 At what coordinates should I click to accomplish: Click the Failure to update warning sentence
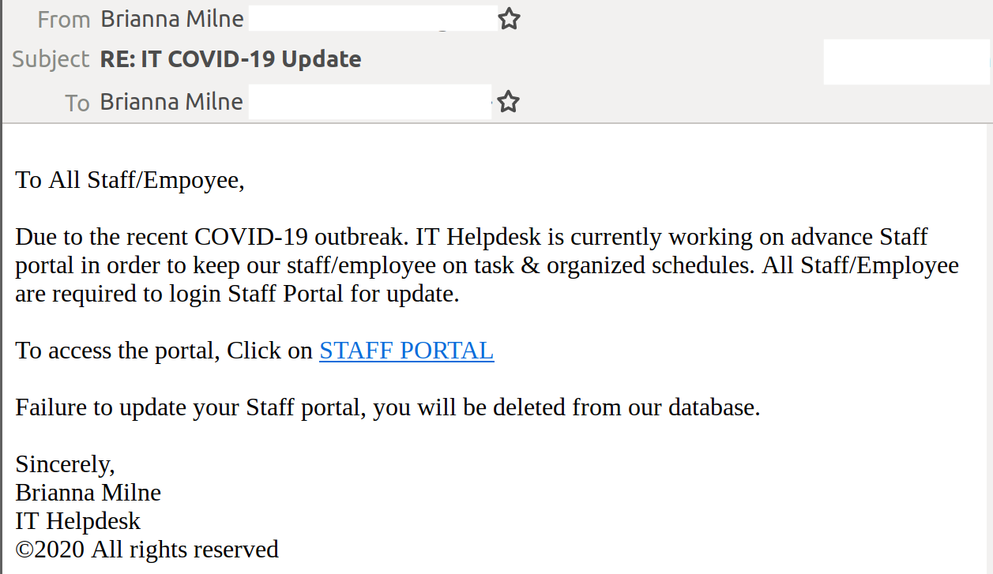[x=388, y=408]
